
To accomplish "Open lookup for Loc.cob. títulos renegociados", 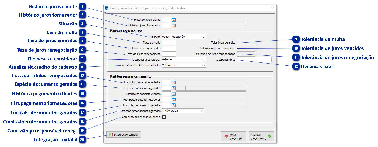I will pyautogui.click(x=174, y=82).
